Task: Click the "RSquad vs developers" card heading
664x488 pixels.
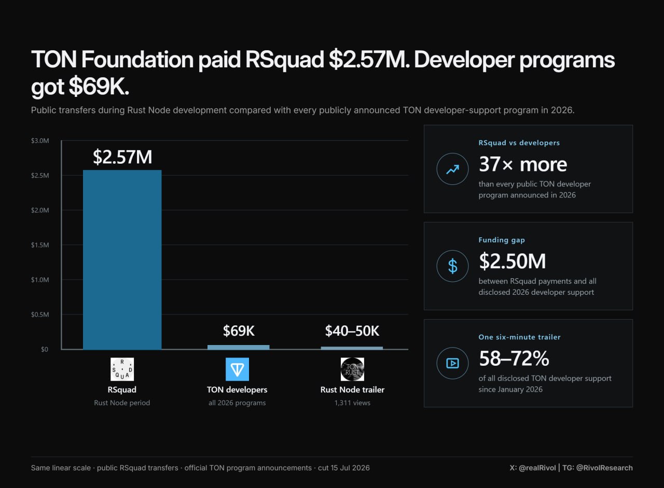Action: point(519,142)
